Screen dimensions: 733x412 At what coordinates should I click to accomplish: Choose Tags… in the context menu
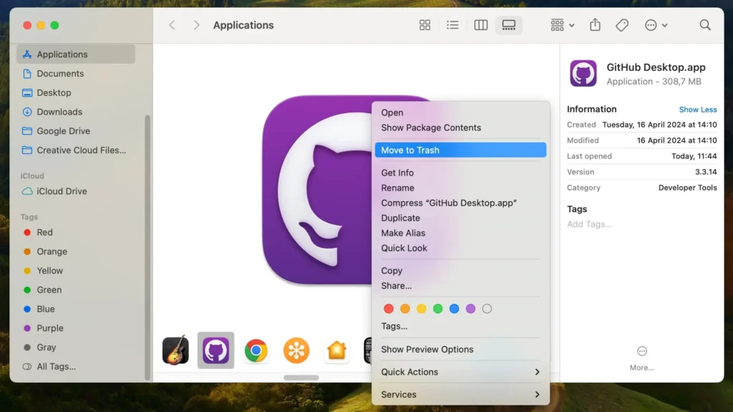[460, 326]
